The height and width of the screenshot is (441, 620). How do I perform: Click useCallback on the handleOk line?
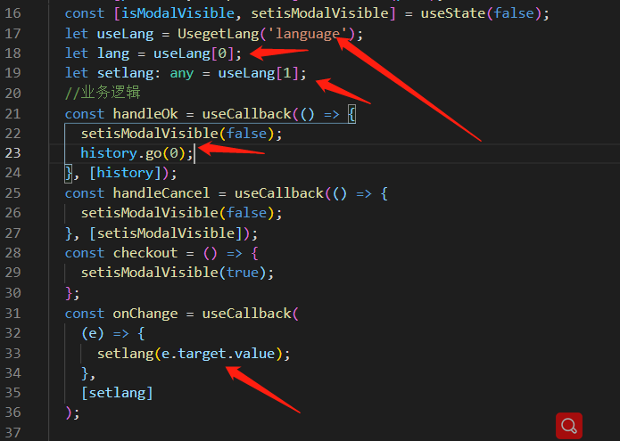click(247, 114)
